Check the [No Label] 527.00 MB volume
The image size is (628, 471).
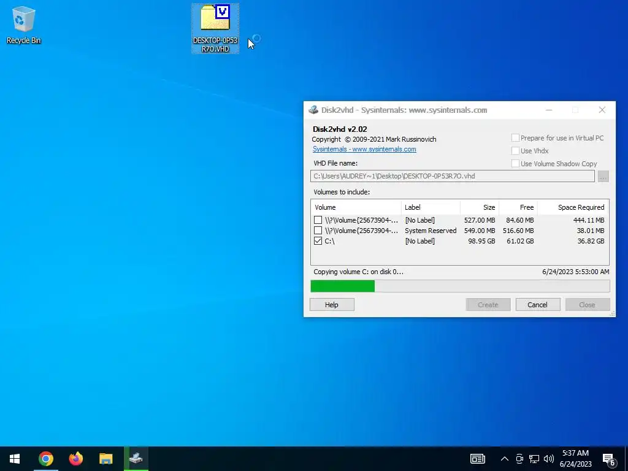[318, 220]
